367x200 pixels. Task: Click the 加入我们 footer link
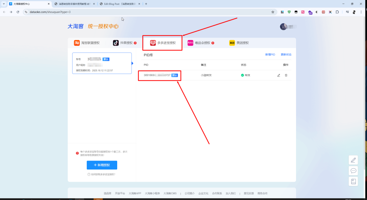230,194
